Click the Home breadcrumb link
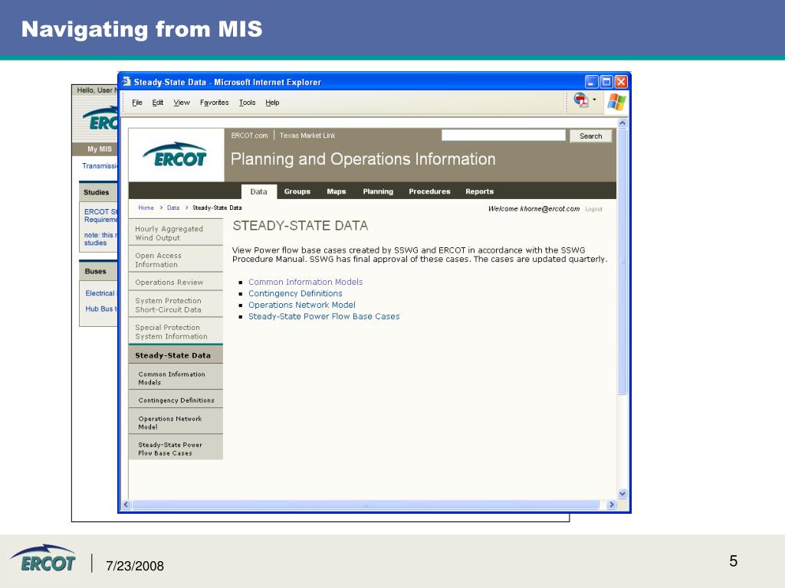This screenshot has width=785, height=588. [x=146, y=207]
